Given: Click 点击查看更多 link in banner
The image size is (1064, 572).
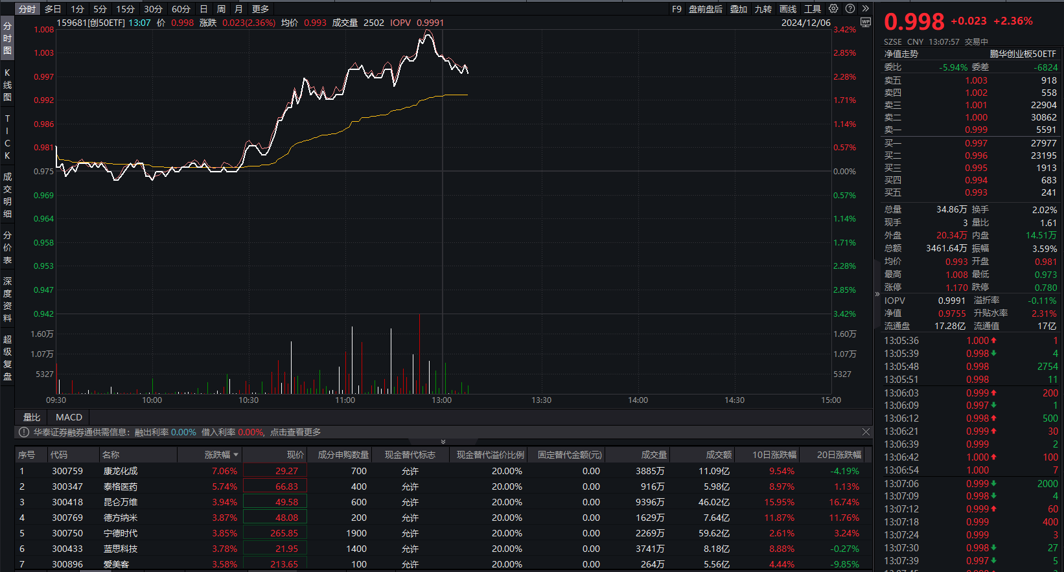Looking at the screenshot, I should tap(295, 432).
